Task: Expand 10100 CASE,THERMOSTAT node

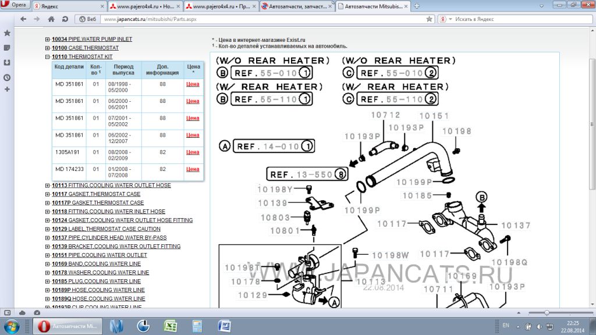Action: [x=48, y=48]
